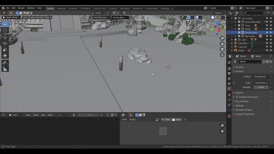The height and width of the screenshot is (154, 274).
Task: Uncheck the Light collection checkbox
Action: tap(235, 40)
